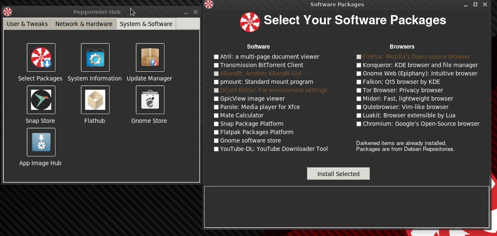Launch the Flathub box icon
The height and width of the screenshot is (236, 497).
coord(95,100)
